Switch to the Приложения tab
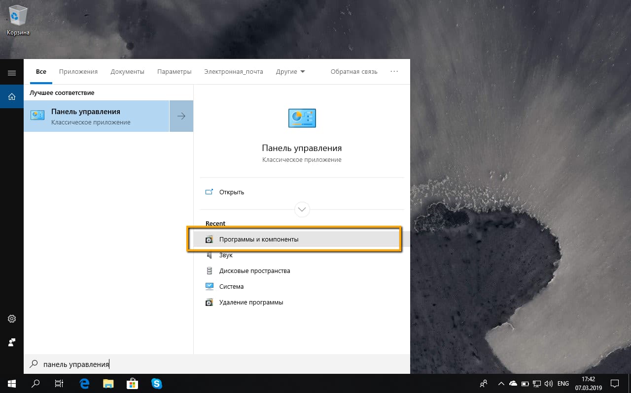The height and width of the screenshot is (393, 631). (78, 71)
